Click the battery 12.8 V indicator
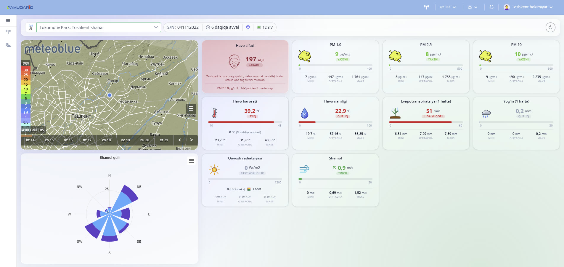 tap(265, 27)
